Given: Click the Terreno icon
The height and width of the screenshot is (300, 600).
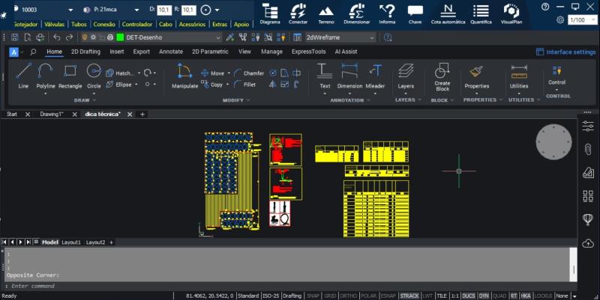Looking at the screenshot, I should 326,13.
